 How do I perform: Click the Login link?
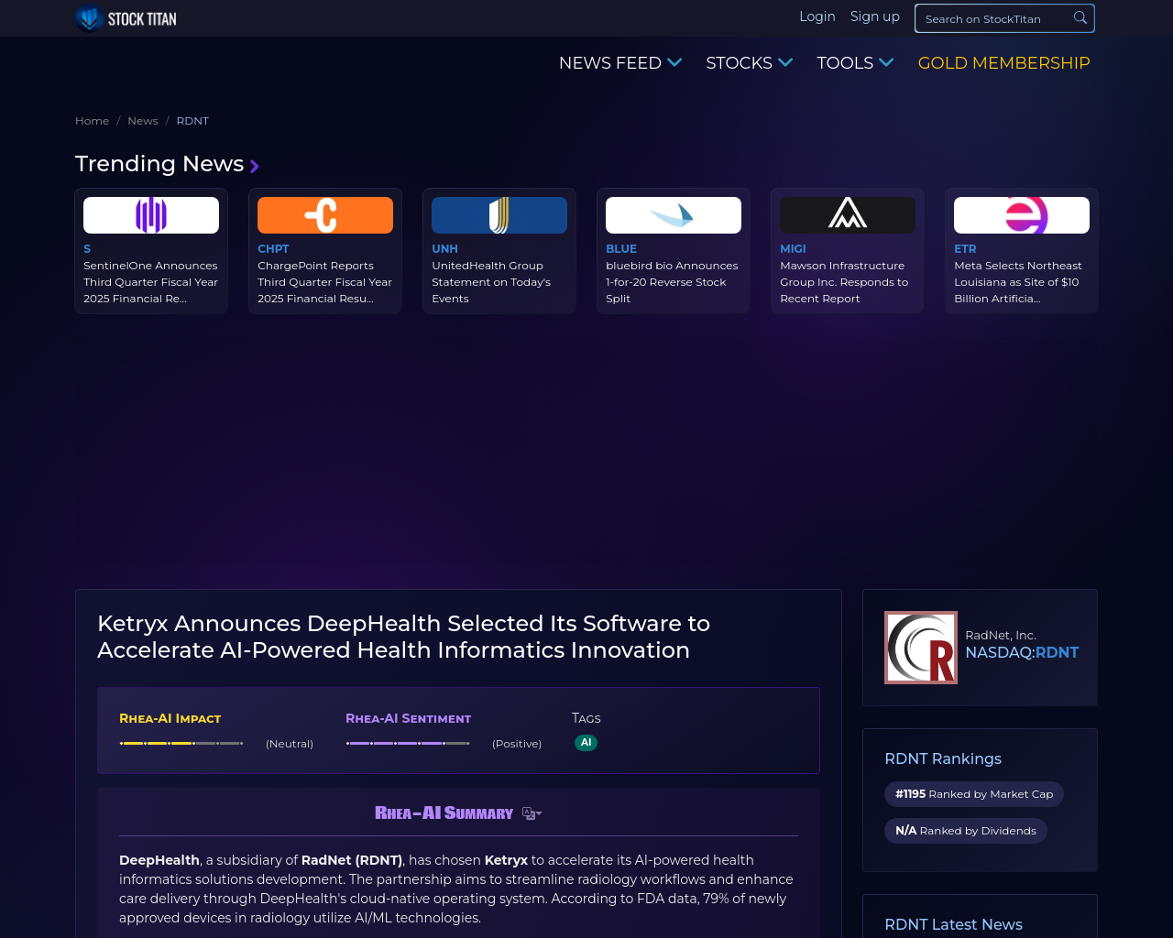[817, 16]
